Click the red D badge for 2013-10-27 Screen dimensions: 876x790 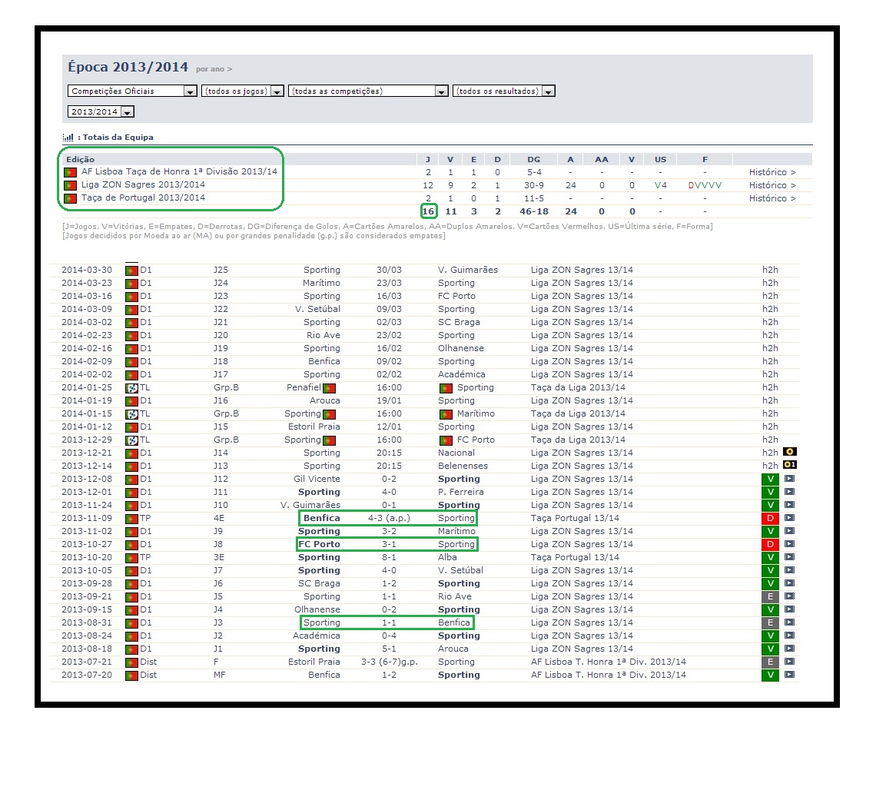(x=771, y=544)
